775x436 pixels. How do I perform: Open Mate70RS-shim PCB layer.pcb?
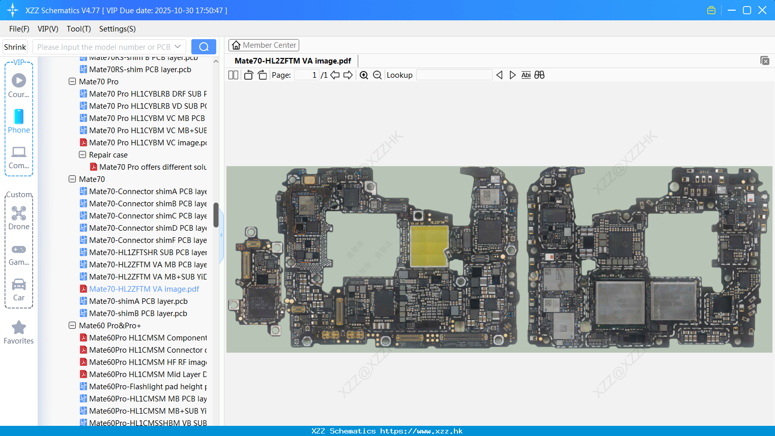(135, 70)
